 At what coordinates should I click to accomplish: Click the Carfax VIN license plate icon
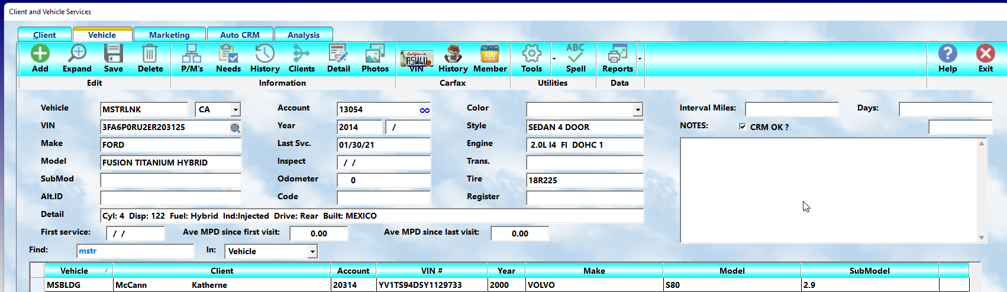417,59
